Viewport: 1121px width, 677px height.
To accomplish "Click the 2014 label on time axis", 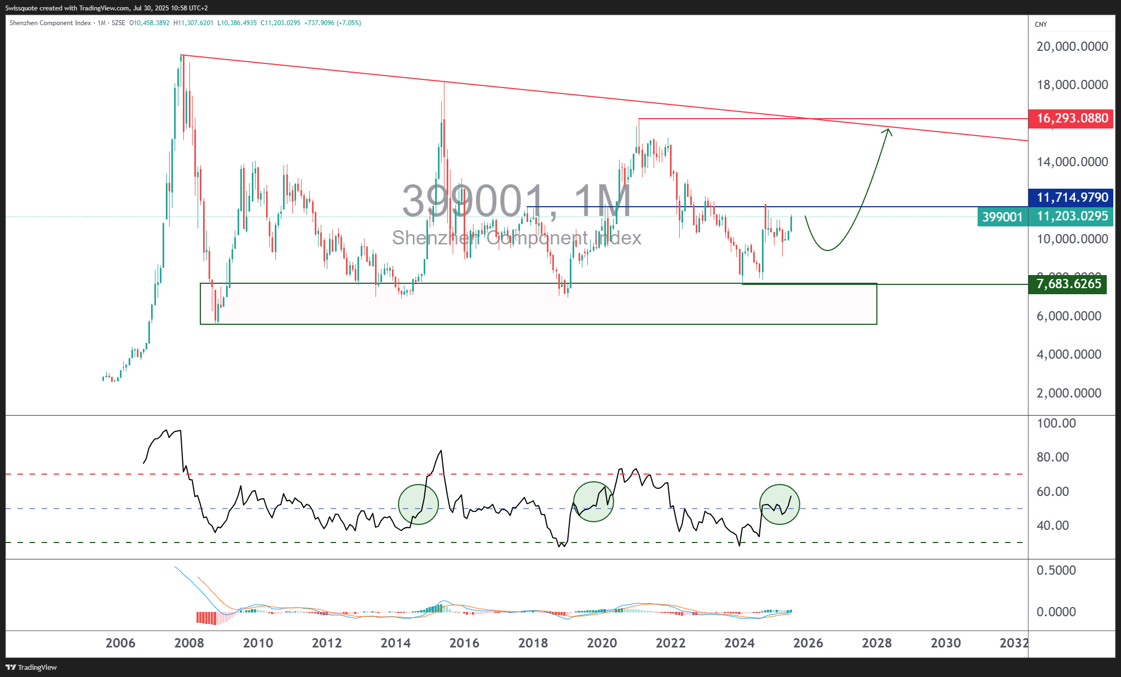I will pyautogui.click(x=396, y=643).
